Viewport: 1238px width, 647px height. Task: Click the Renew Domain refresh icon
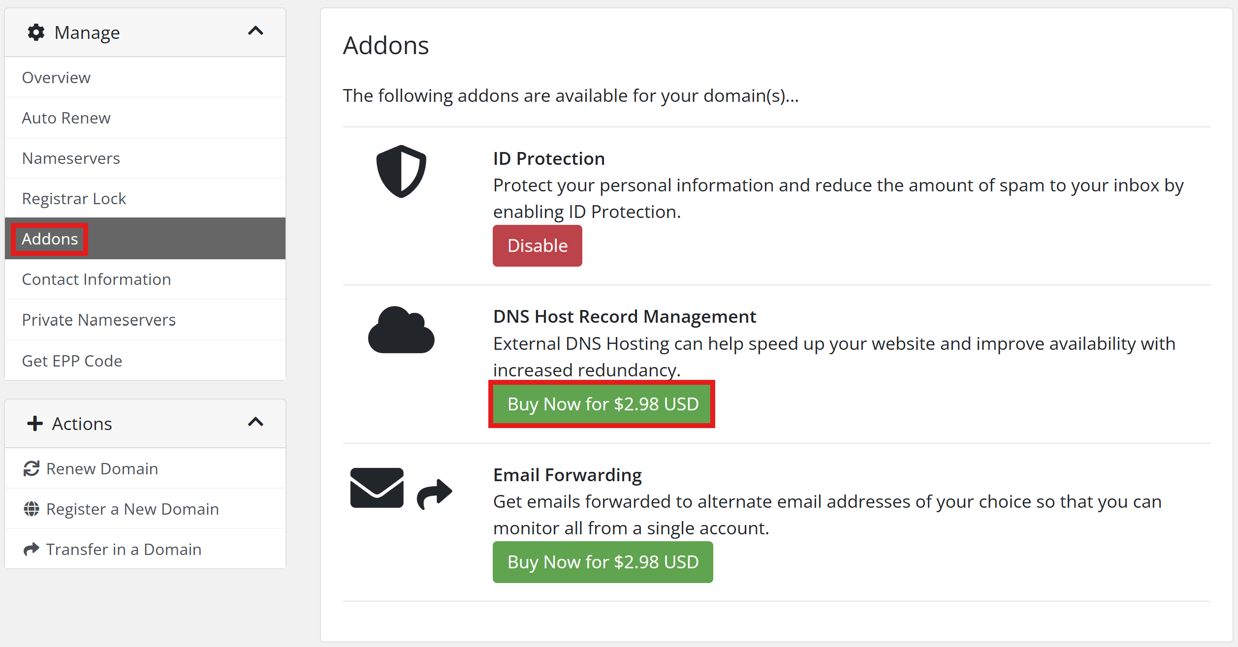32,469
